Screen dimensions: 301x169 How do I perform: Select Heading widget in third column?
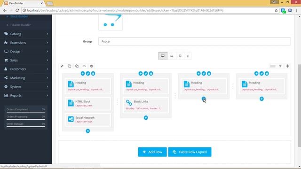pyautogui.click(x=204, y=86)
